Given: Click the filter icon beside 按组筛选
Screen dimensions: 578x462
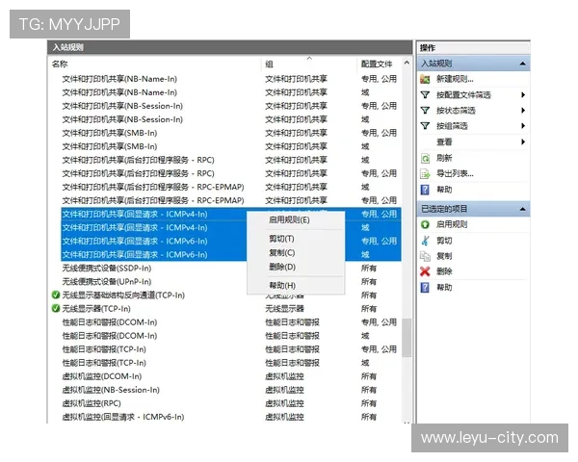Looking at the screenshot, I should (x=425, y=126).
